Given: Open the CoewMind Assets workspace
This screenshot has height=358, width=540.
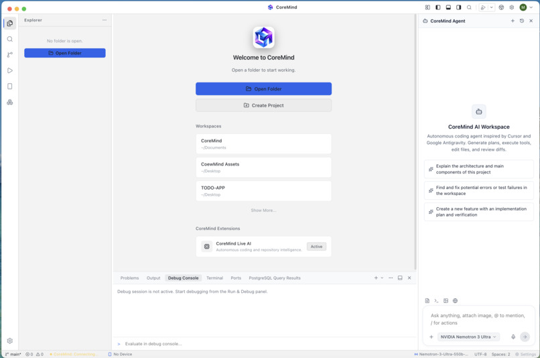Looking at the screenshot, I should [x=263, y=167].
